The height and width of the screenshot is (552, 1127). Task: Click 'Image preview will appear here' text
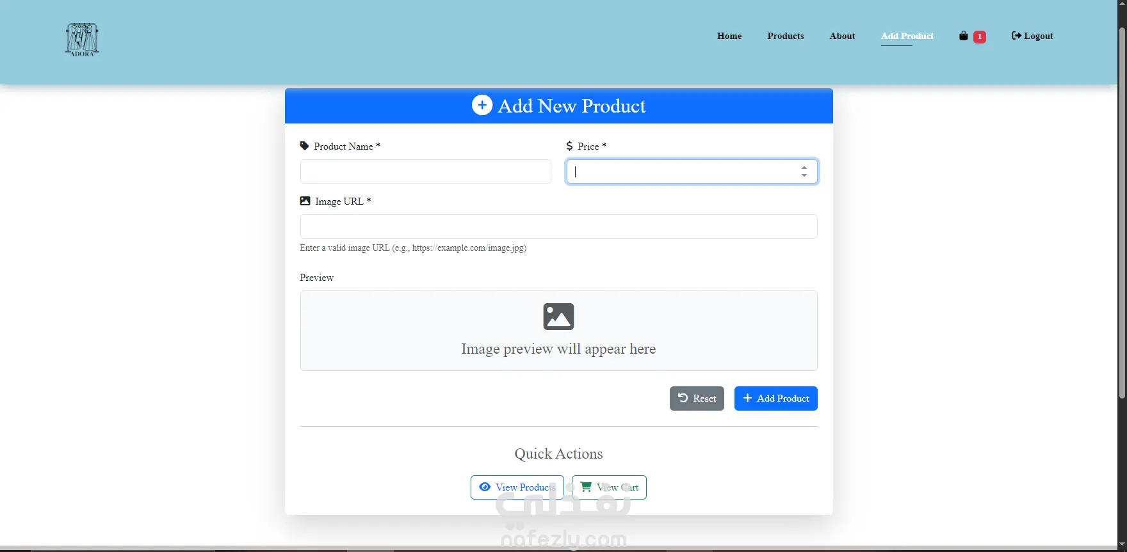click(x=558, y=349)
